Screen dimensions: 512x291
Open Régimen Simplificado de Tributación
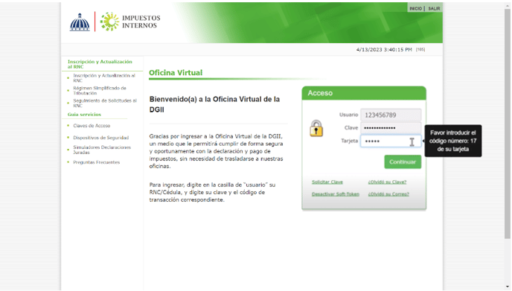coord(100,91)
